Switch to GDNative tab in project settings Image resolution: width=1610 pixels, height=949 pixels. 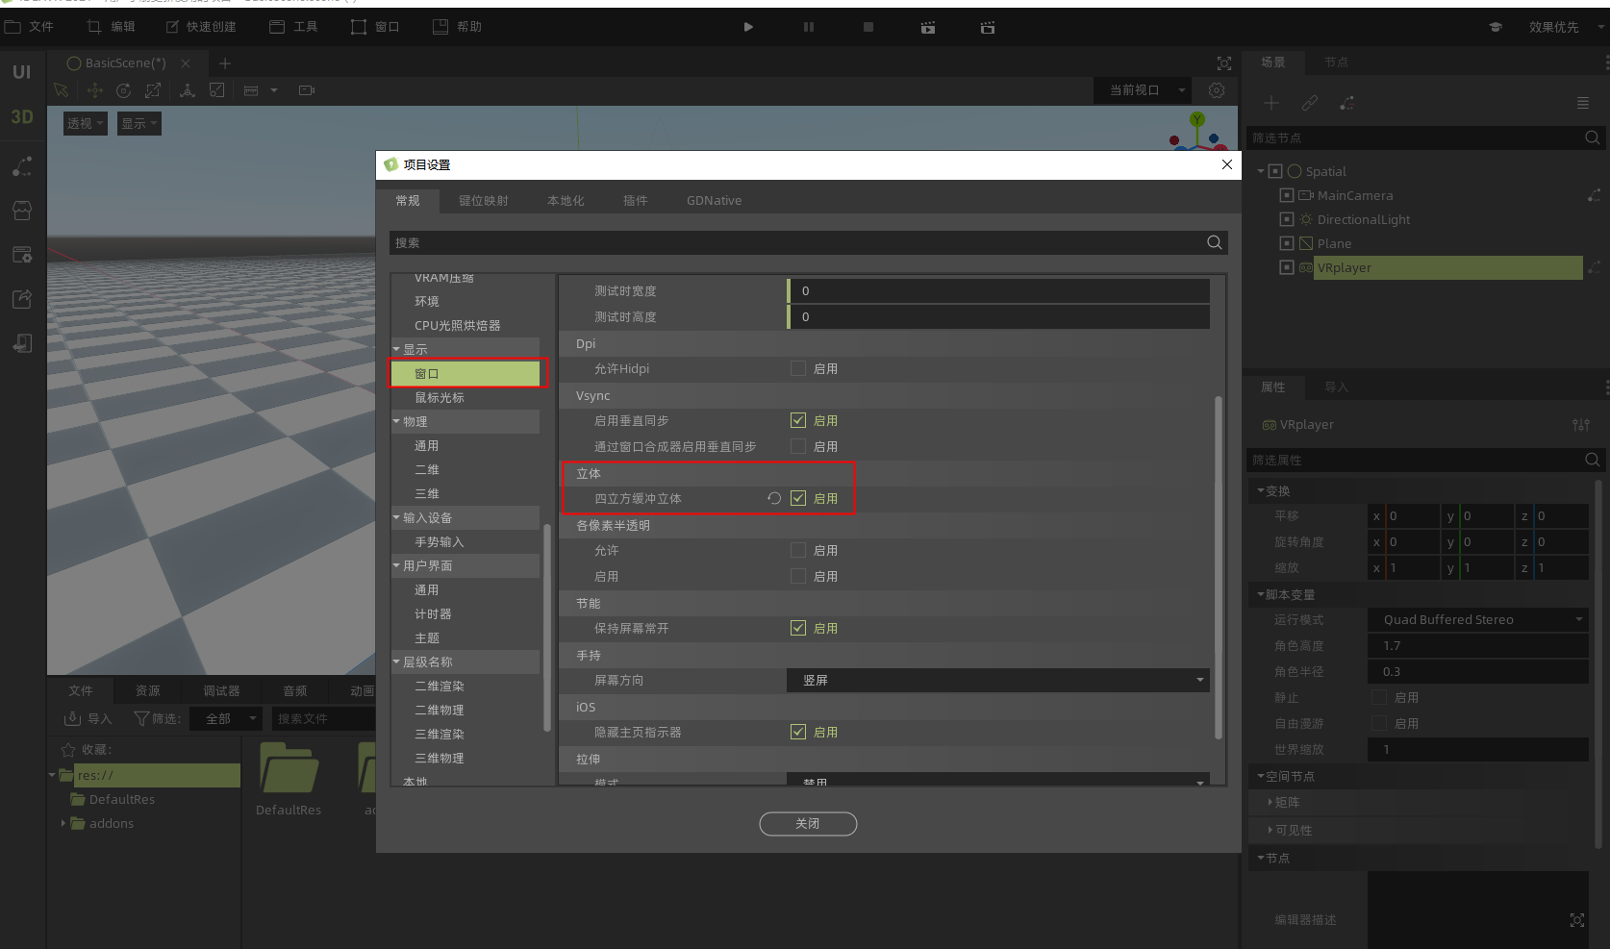tap(715, 201)
